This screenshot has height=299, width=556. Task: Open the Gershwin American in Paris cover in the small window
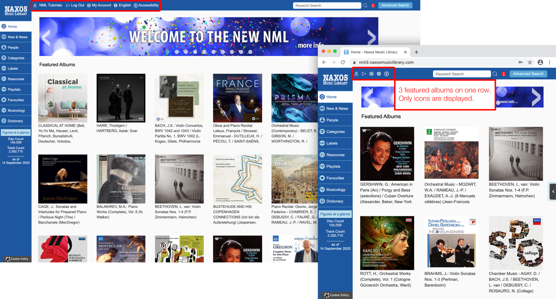point(387,154)
